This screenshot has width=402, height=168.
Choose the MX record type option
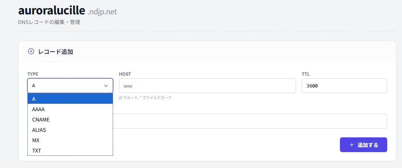[x=70, y=140]
